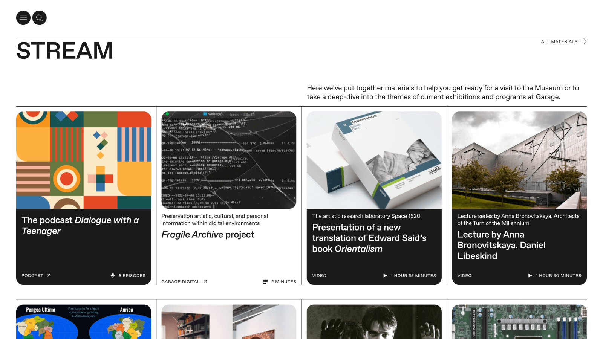Viewport: 603px width, 339px height.
Task: Click the 1 Hour 55 Minutes label
Action: (413, 276)
